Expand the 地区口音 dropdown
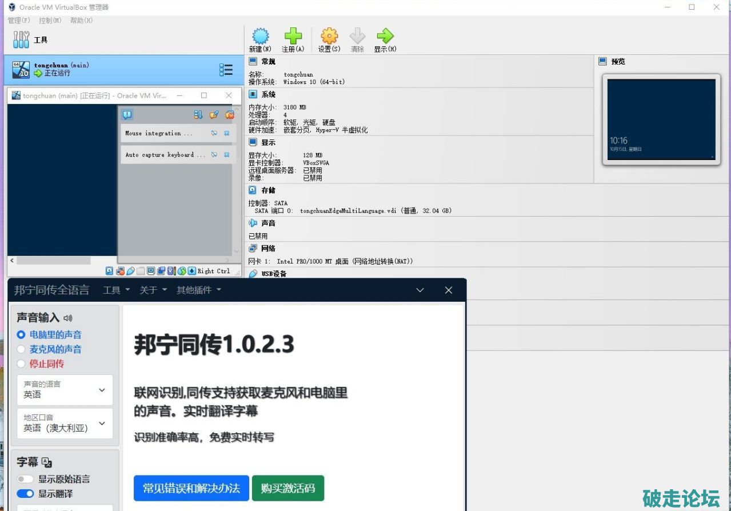731x511 pixels. coord(65,424)
